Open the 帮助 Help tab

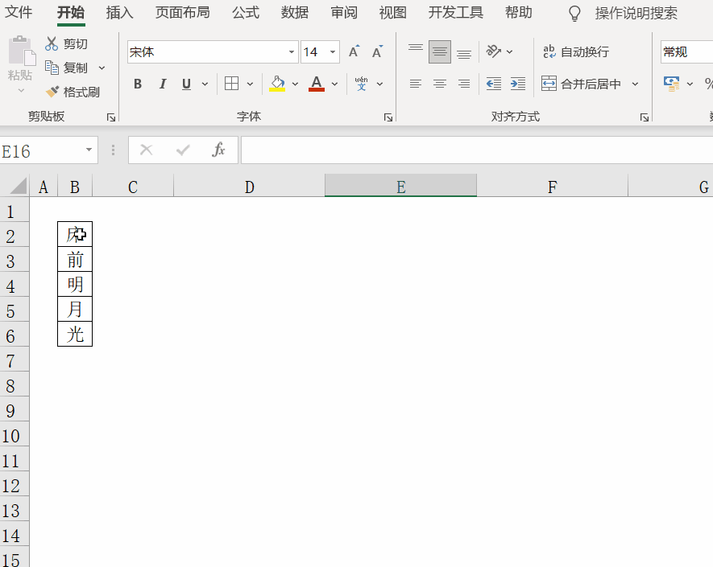click(519, 12)
